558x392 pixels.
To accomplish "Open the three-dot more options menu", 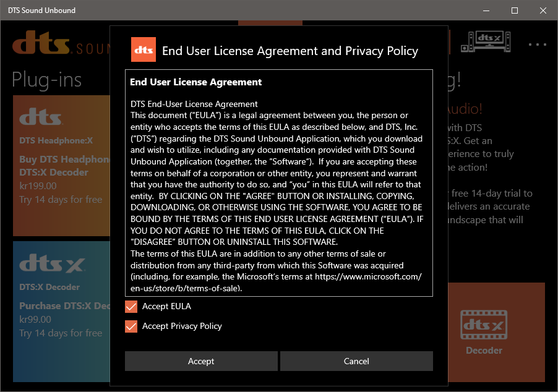I will click(x=538, y=45).
